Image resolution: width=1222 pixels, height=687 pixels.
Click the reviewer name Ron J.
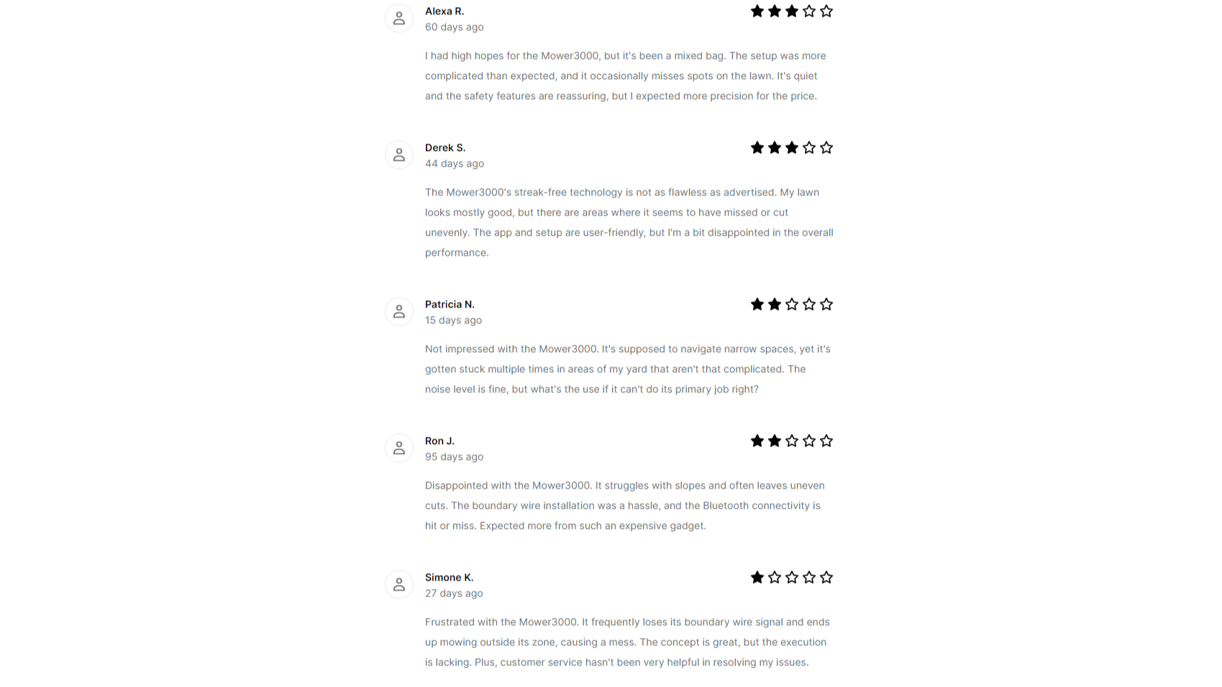[x=439, y=441]
